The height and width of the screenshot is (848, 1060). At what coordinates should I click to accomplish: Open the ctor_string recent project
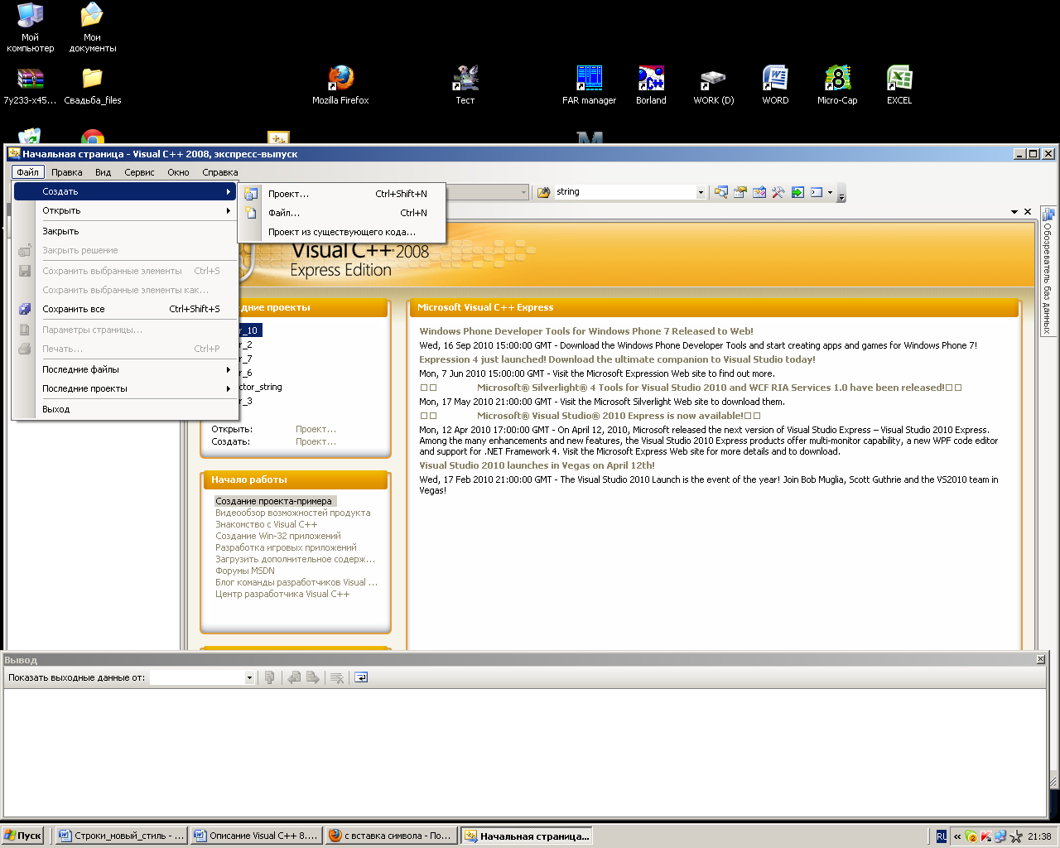260,387
